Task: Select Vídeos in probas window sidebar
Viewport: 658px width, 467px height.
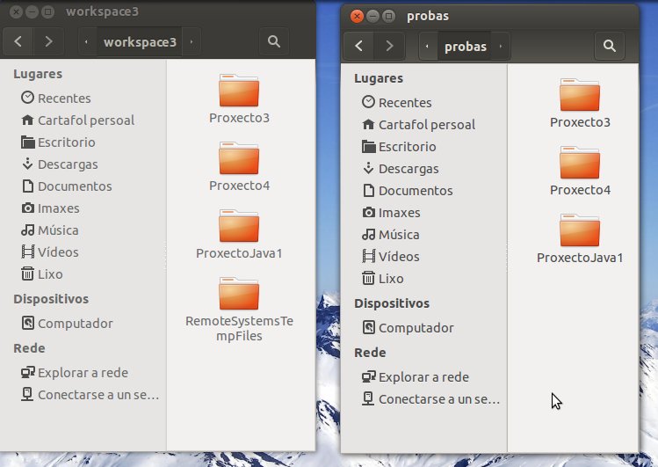Action: [x=390, y=257]
